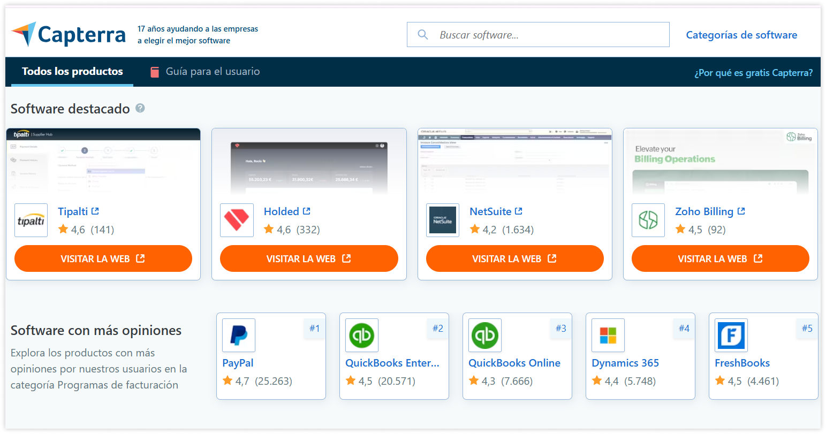
Task: Click PayPal's 4,7 (25.263) rating
Action: coord(257,381)
